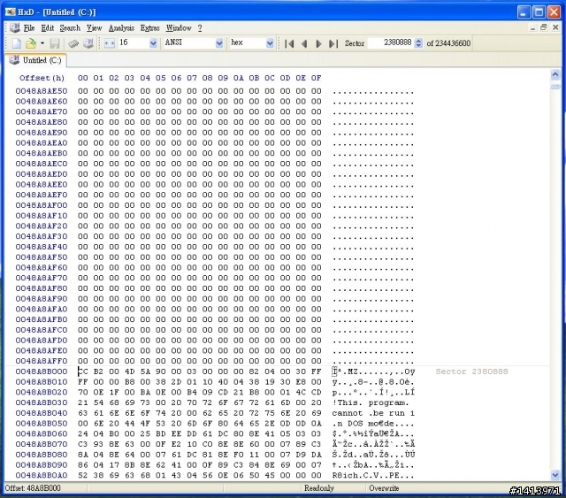Image resolution: width=566 pixels, height=498 pixels.
Task: Open the Edit menu
Action: coord(47,27)
